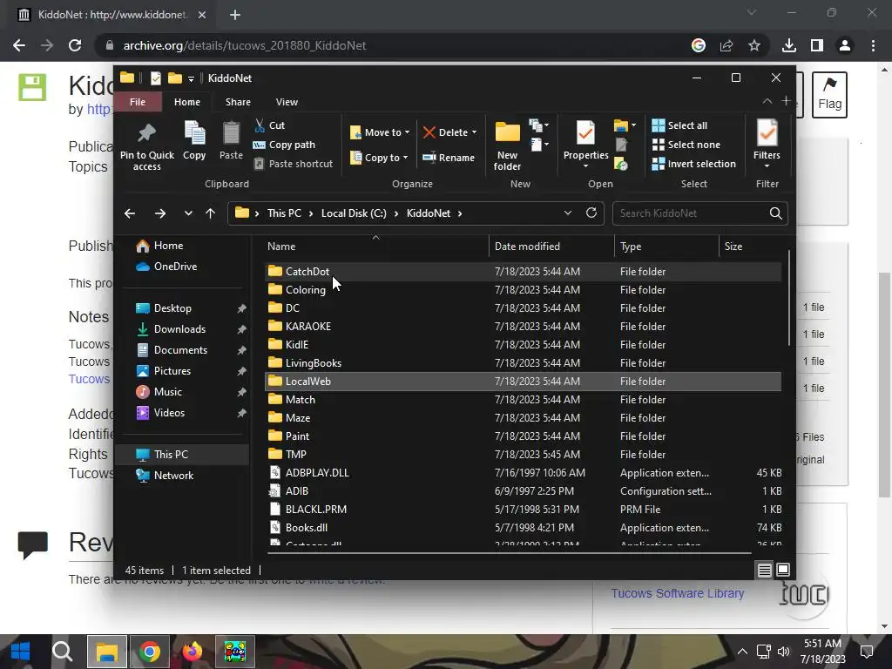Click the search magnifier in Explorer
The width and height of the screenshot is (892, 669).
[775, 213]
